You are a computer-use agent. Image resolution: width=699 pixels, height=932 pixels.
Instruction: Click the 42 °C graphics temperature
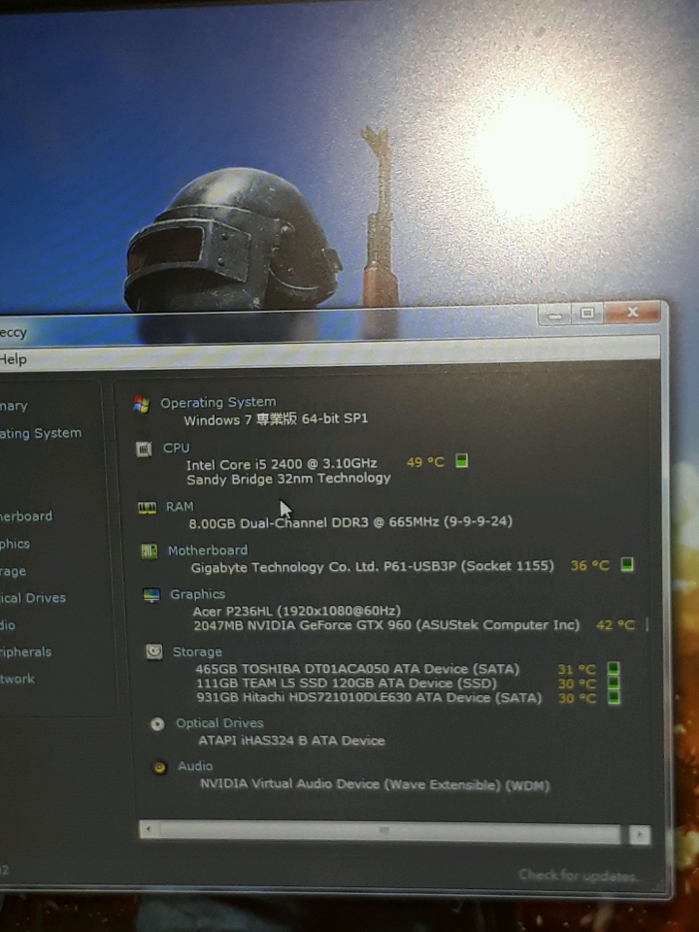[x=615, y=624]
